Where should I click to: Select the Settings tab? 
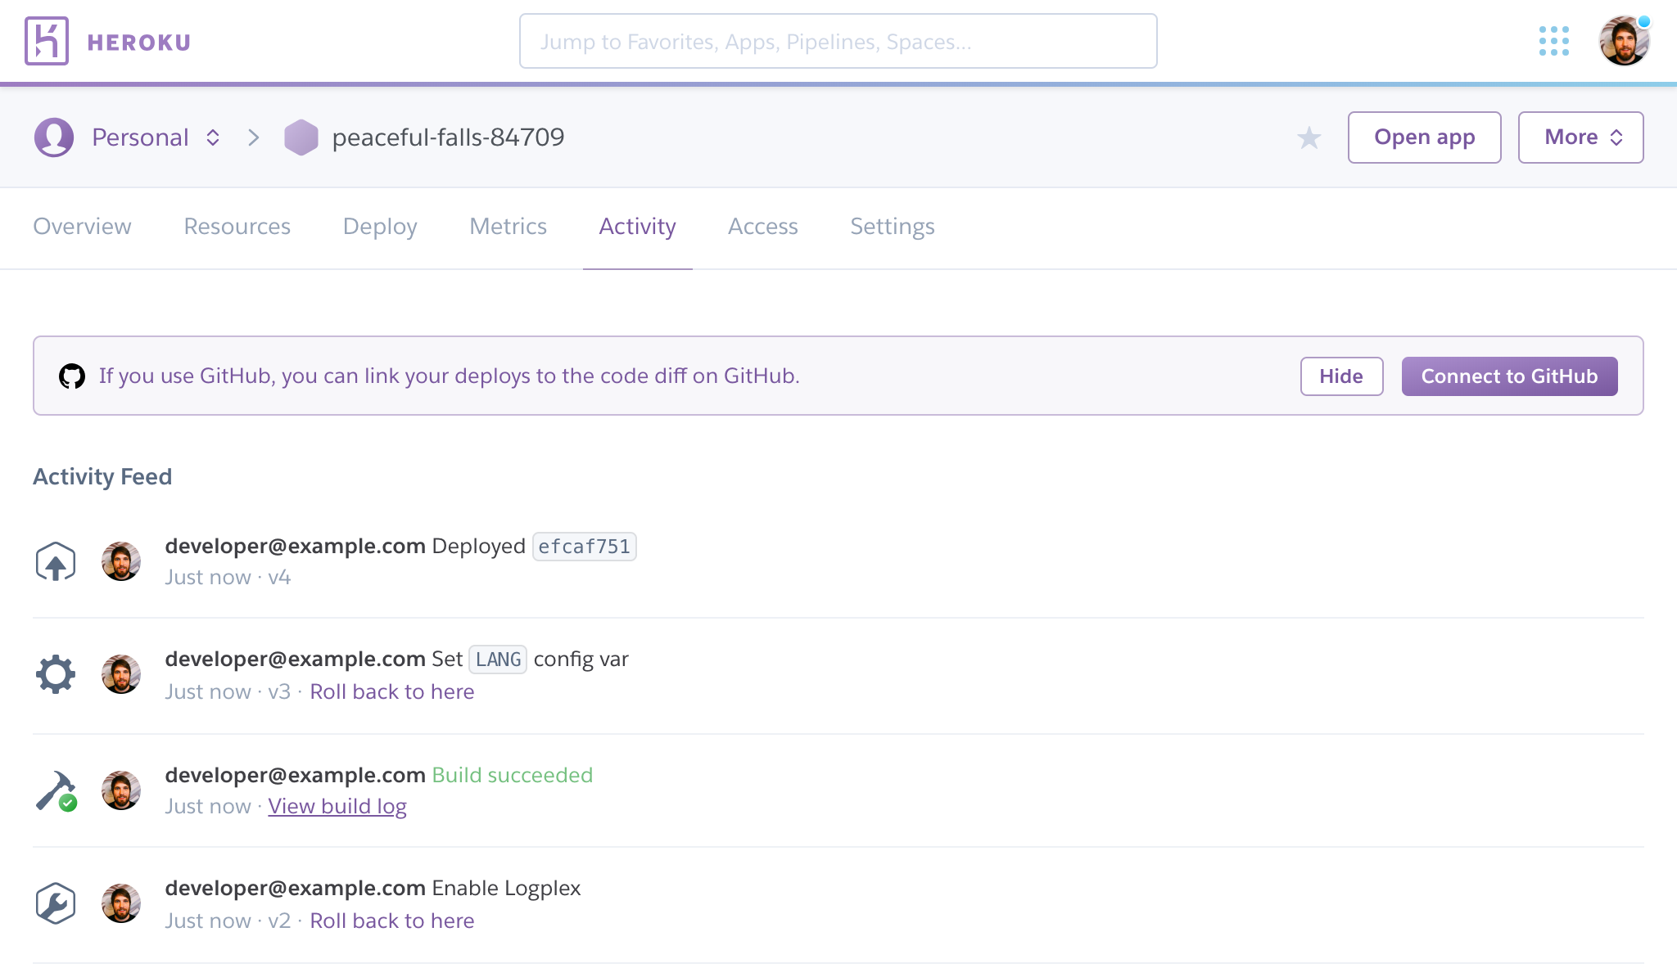(x=892, y=226)
